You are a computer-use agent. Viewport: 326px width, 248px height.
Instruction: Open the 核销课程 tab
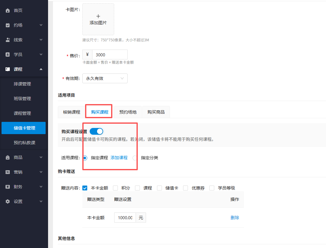click(72, 112)
